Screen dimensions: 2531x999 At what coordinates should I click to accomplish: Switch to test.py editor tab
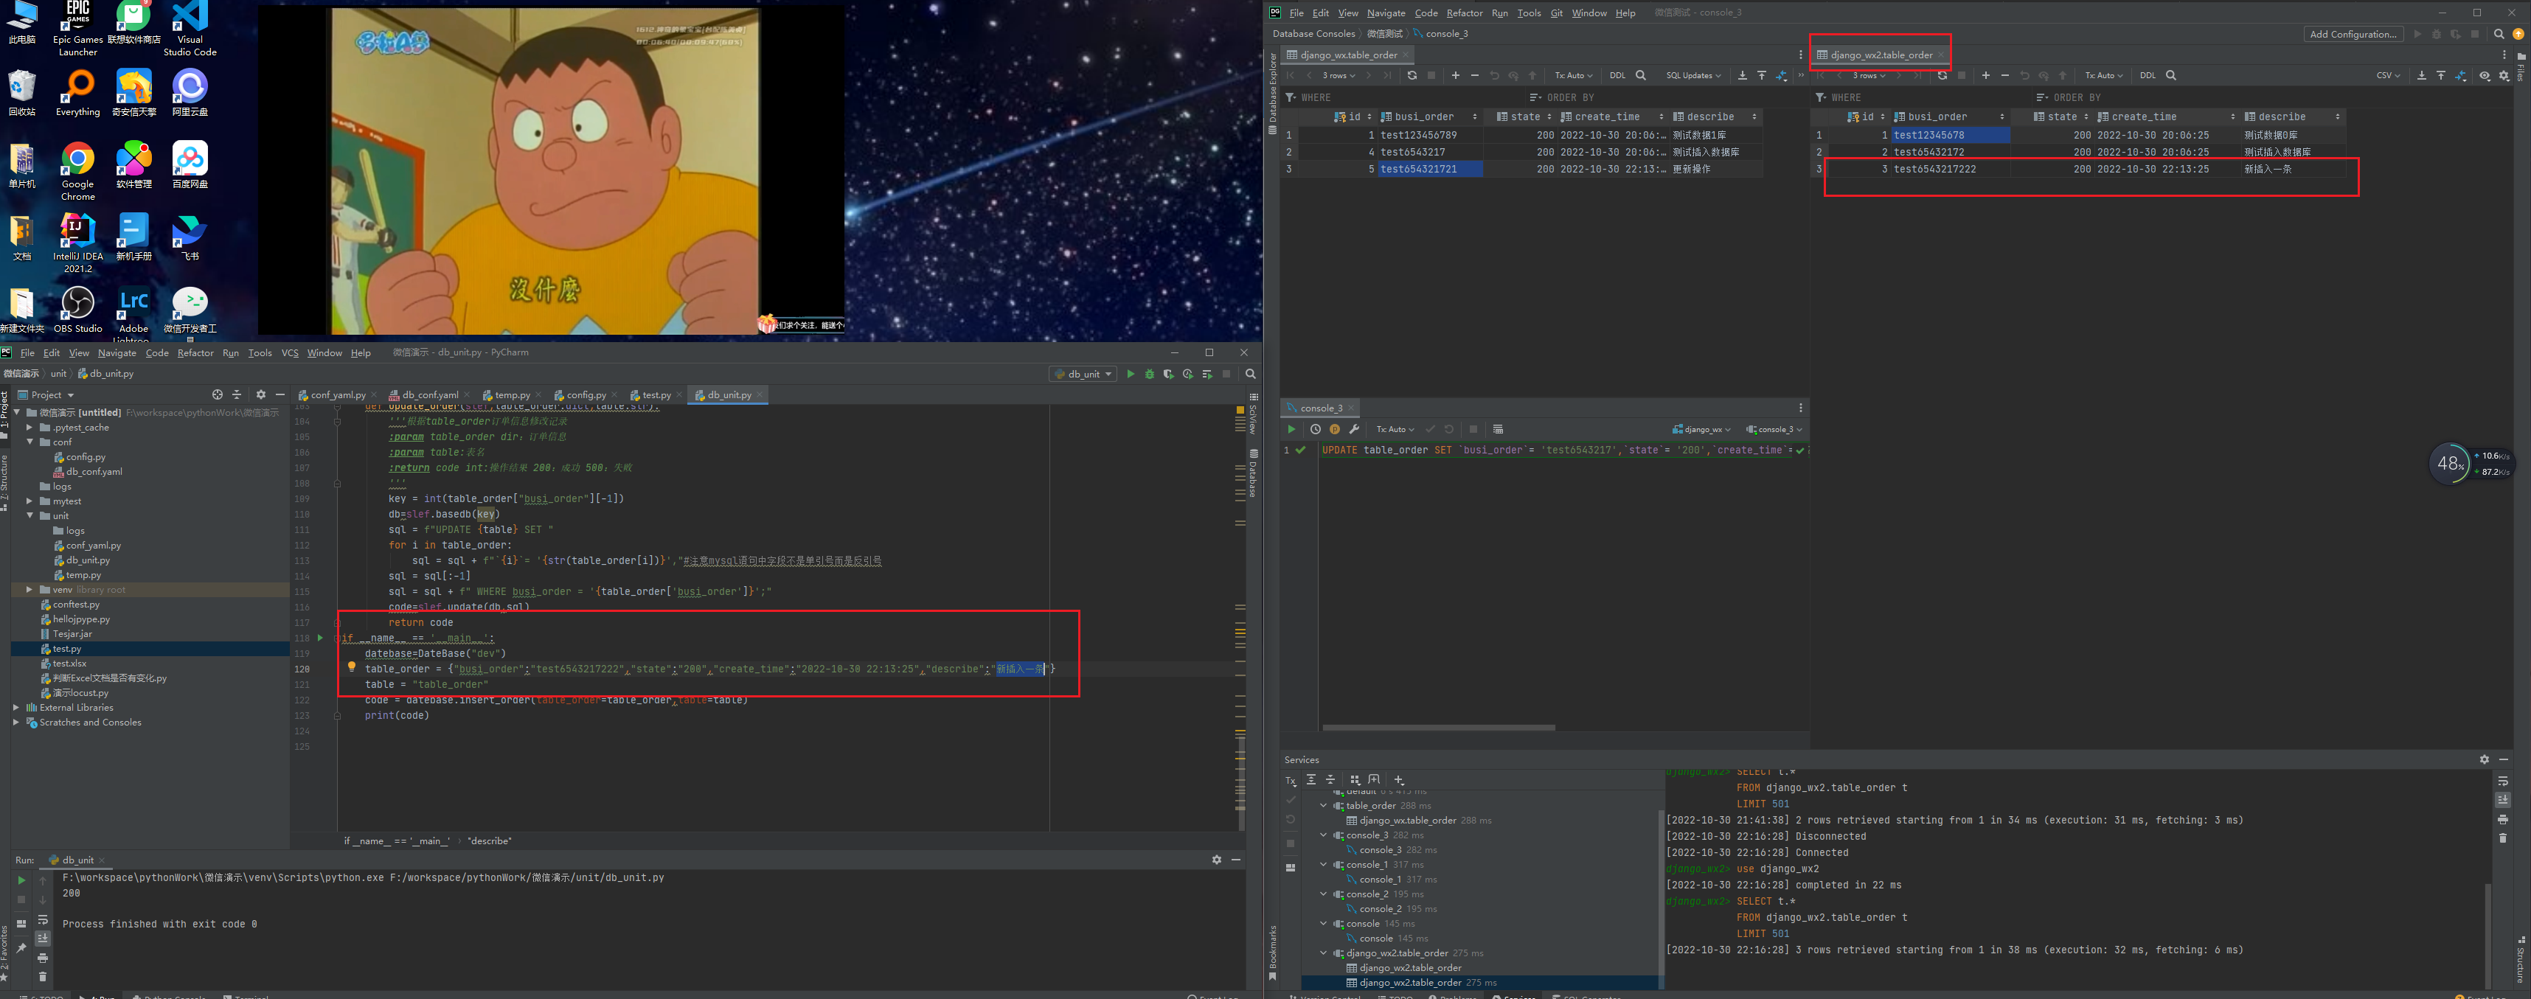(x=656, y=395)
